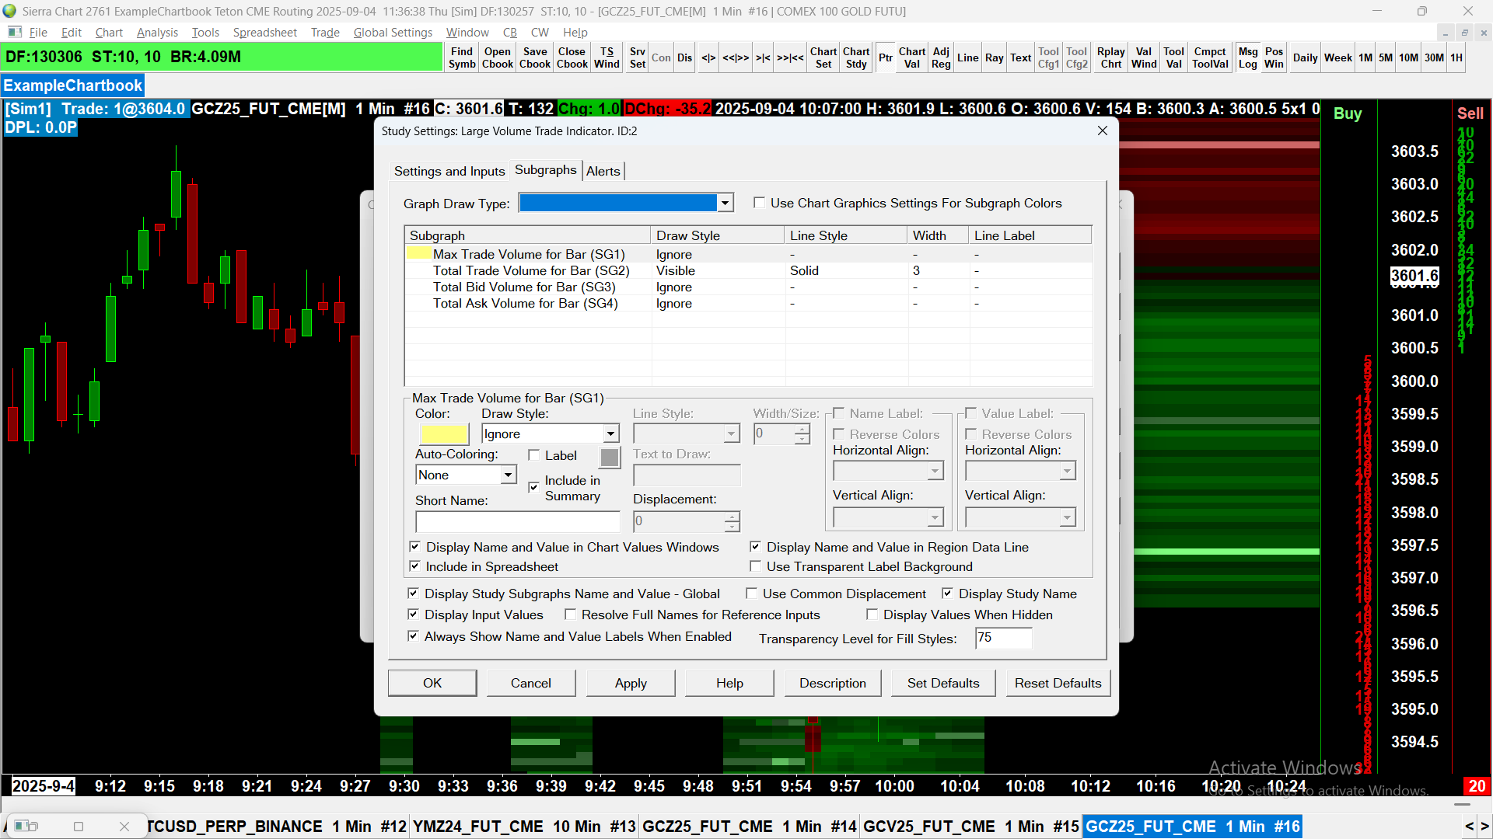Image resolution: width=1493 pixels, height=839 pixels.
Task: Select the Chart Val tool
Action: [912, 57]
